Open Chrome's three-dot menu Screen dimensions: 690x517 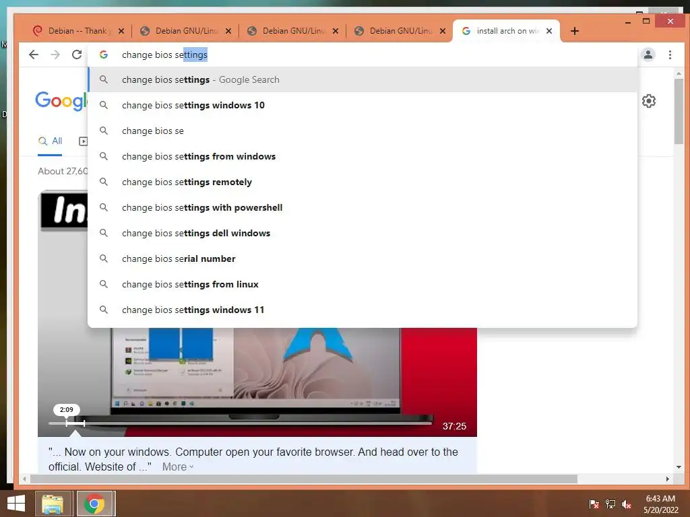(670, 55)
